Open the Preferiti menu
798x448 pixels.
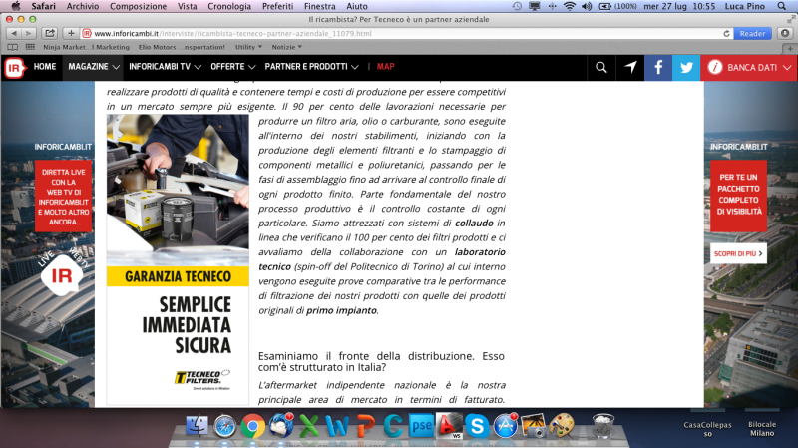[277, 6]
